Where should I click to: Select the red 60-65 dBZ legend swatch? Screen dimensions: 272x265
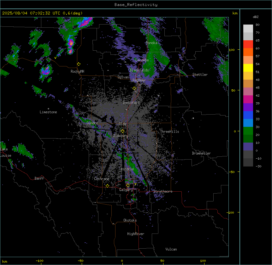point(248,44)
